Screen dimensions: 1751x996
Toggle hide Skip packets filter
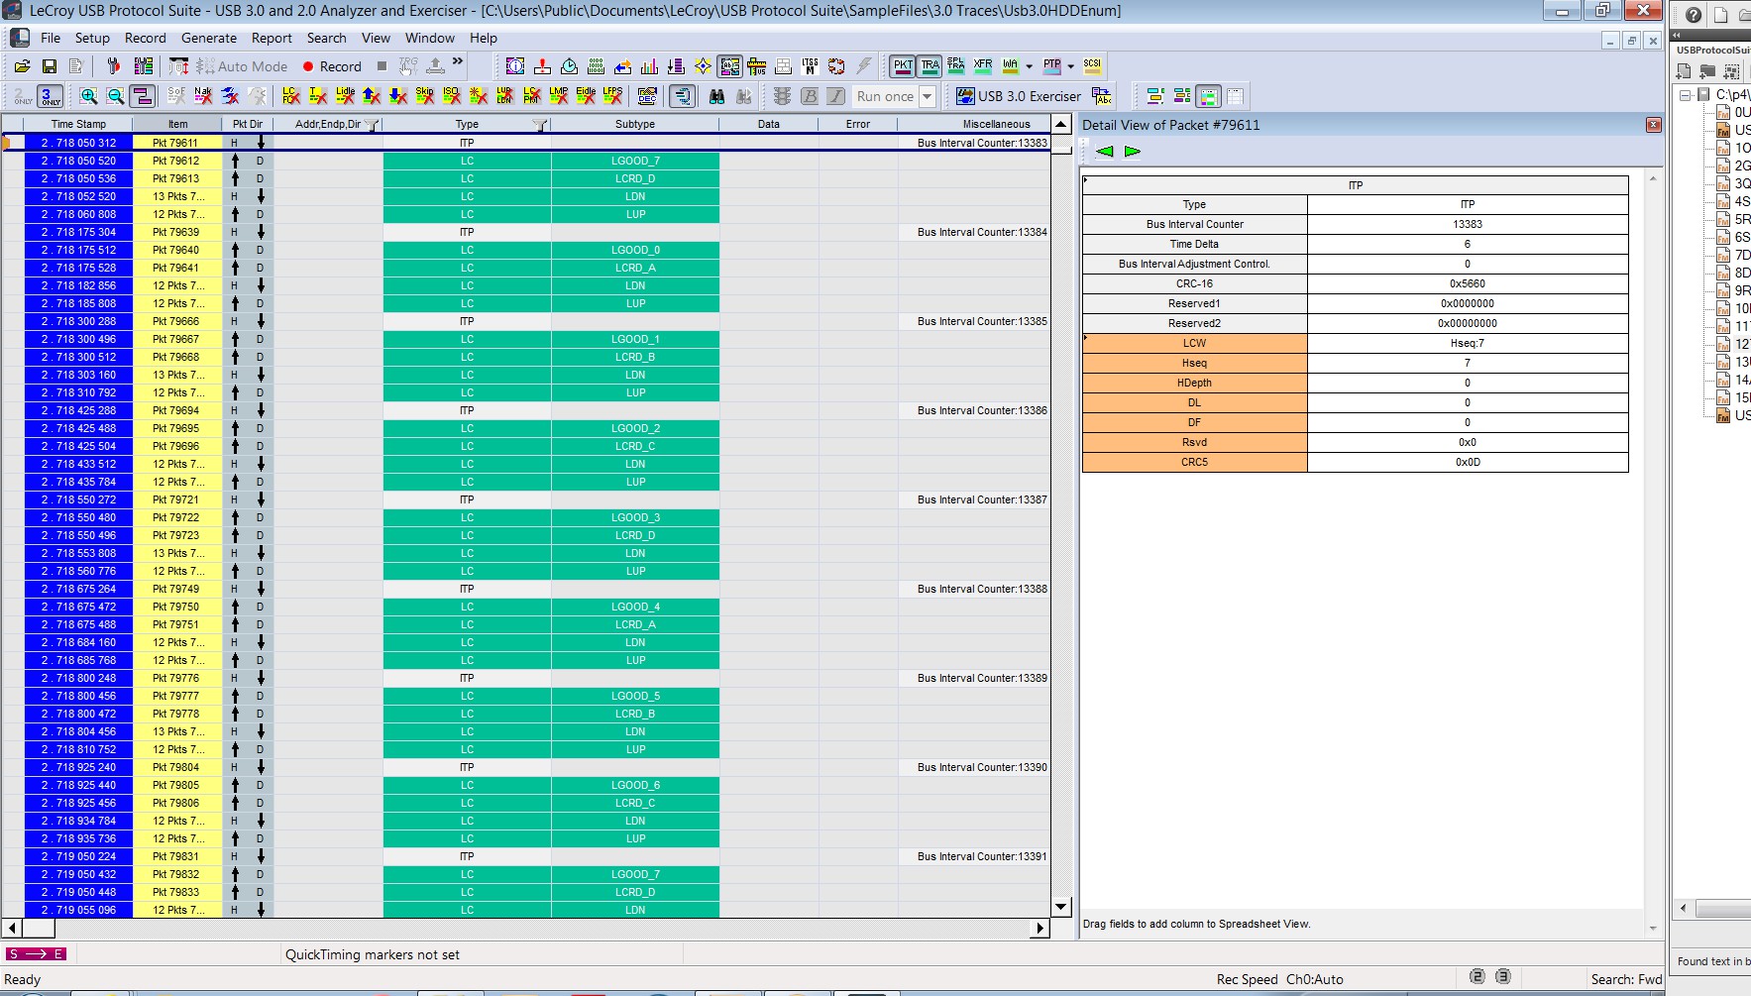(x=424, y=96)
